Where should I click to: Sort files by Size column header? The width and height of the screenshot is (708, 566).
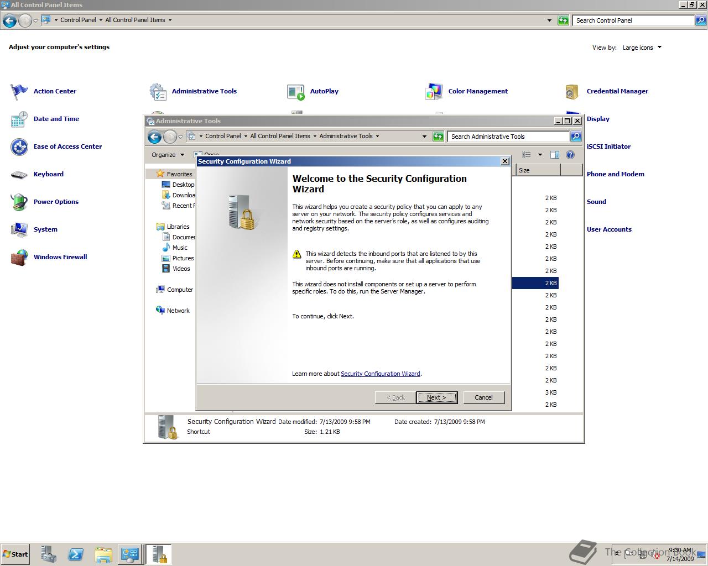click(538, 170)
